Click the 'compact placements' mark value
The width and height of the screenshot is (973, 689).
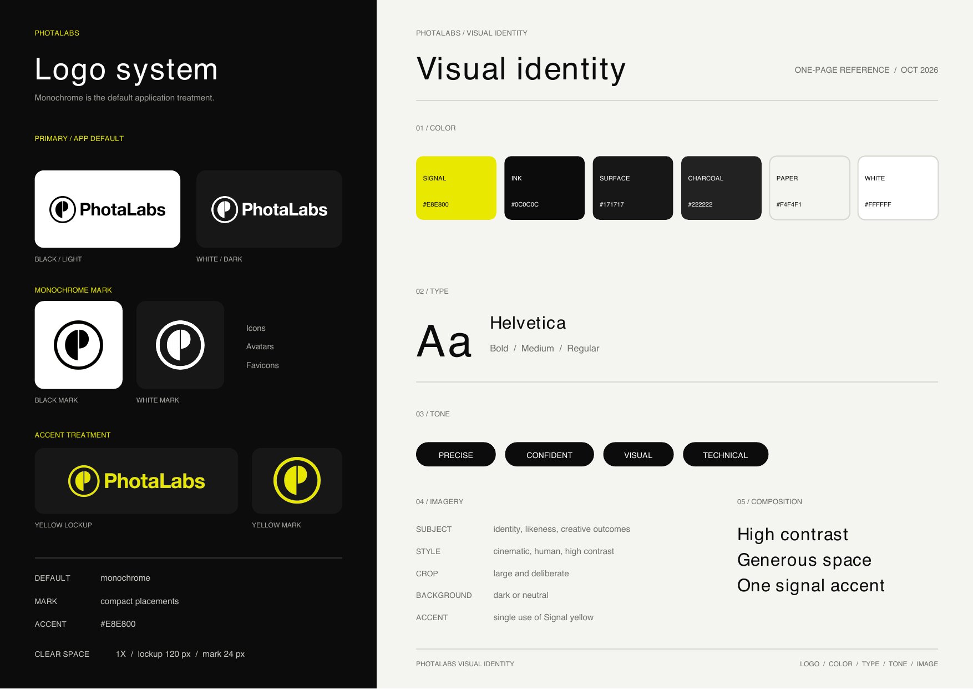tap(139, 601)
